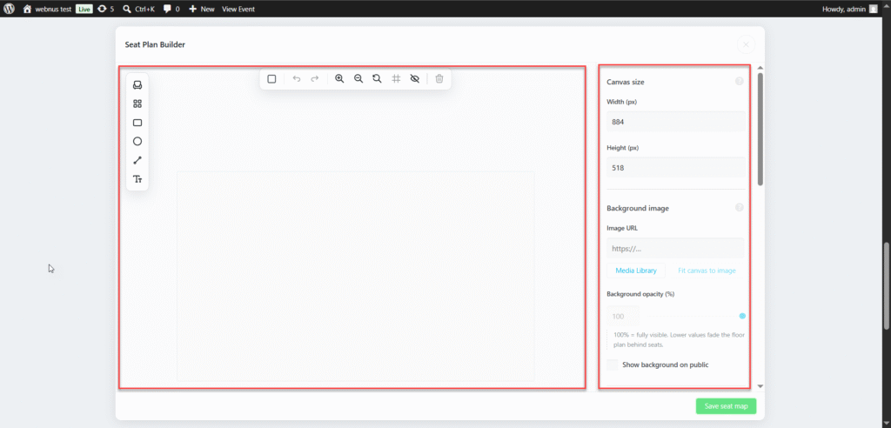
Task: Delete selected item with trash icon
Action: 439,79
